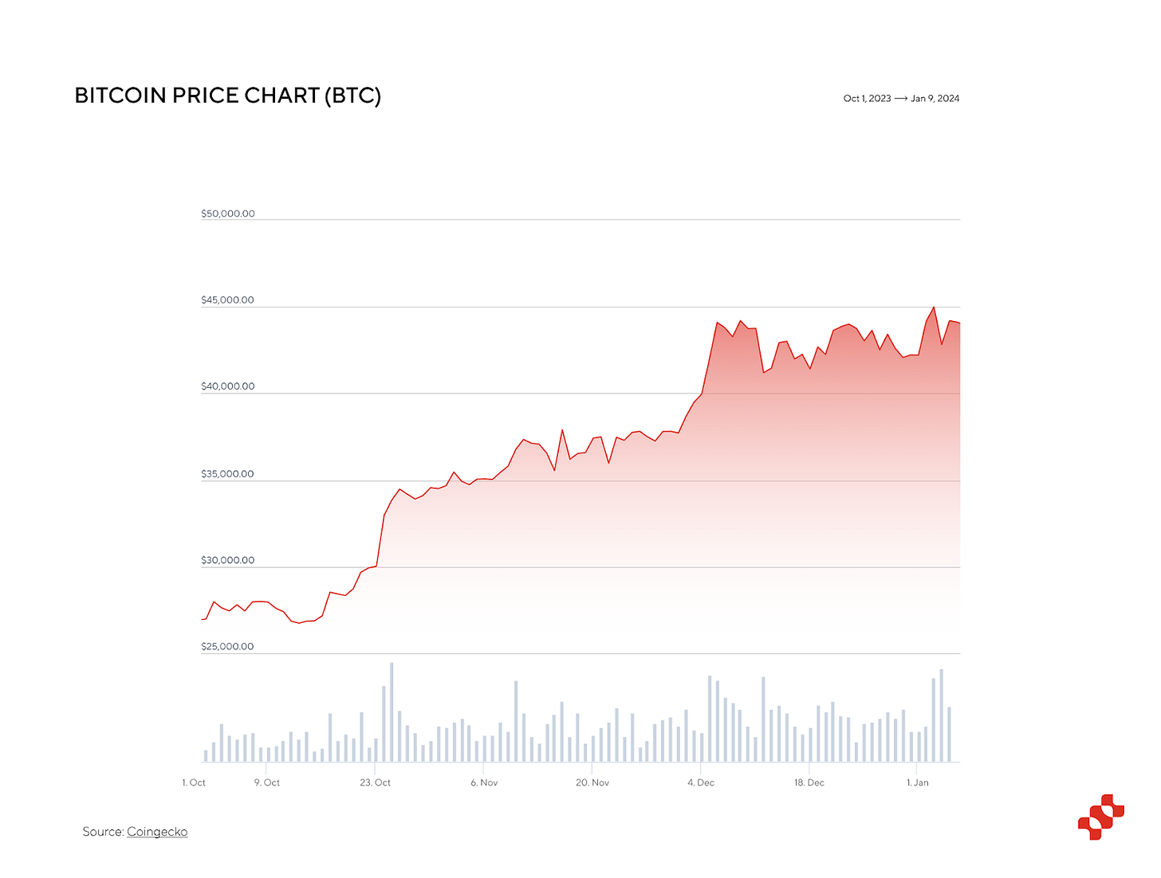The image size is (1161, 878).
Task: Select the Jan 9, 2024 end date
Action: pyautogui.click(x=935, y=99)
